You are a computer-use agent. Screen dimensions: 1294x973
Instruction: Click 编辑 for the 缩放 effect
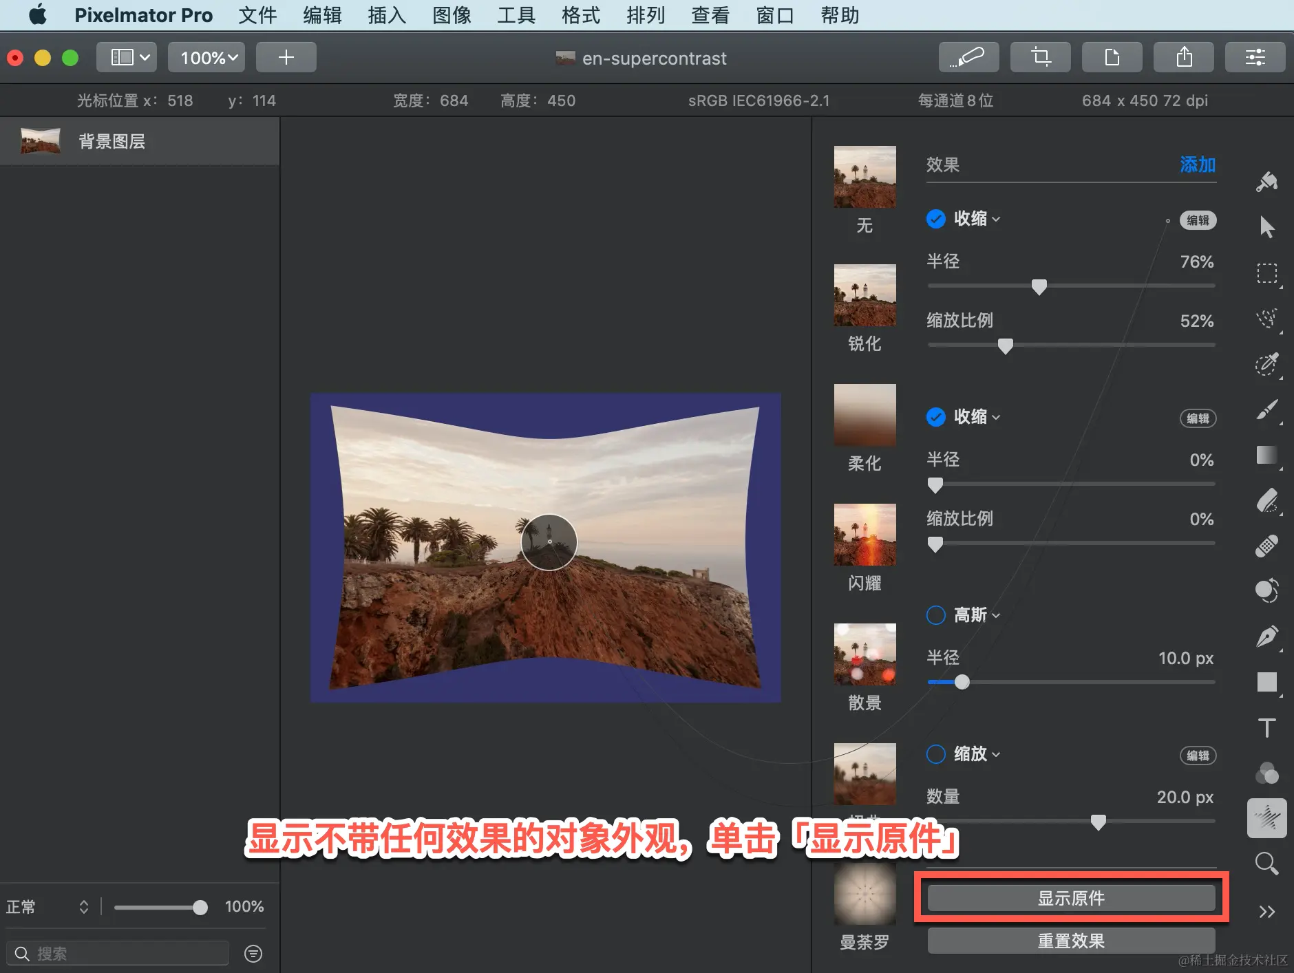[1198, 756]
